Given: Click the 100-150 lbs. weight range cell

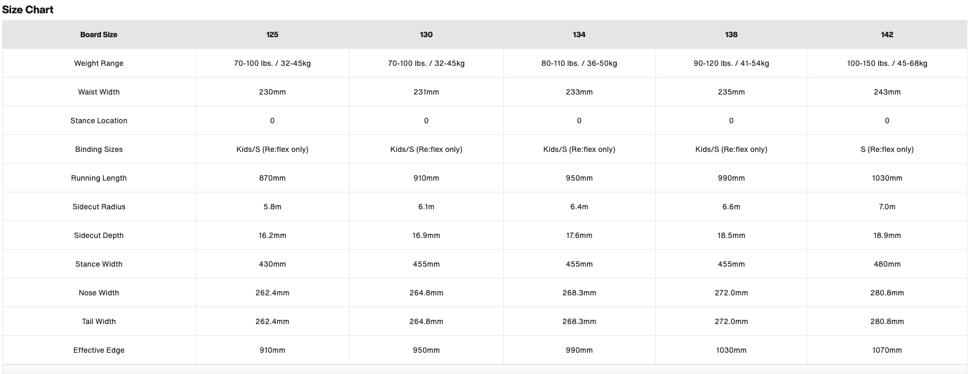Looking at the screenshot, I should [x=887, y=63].
